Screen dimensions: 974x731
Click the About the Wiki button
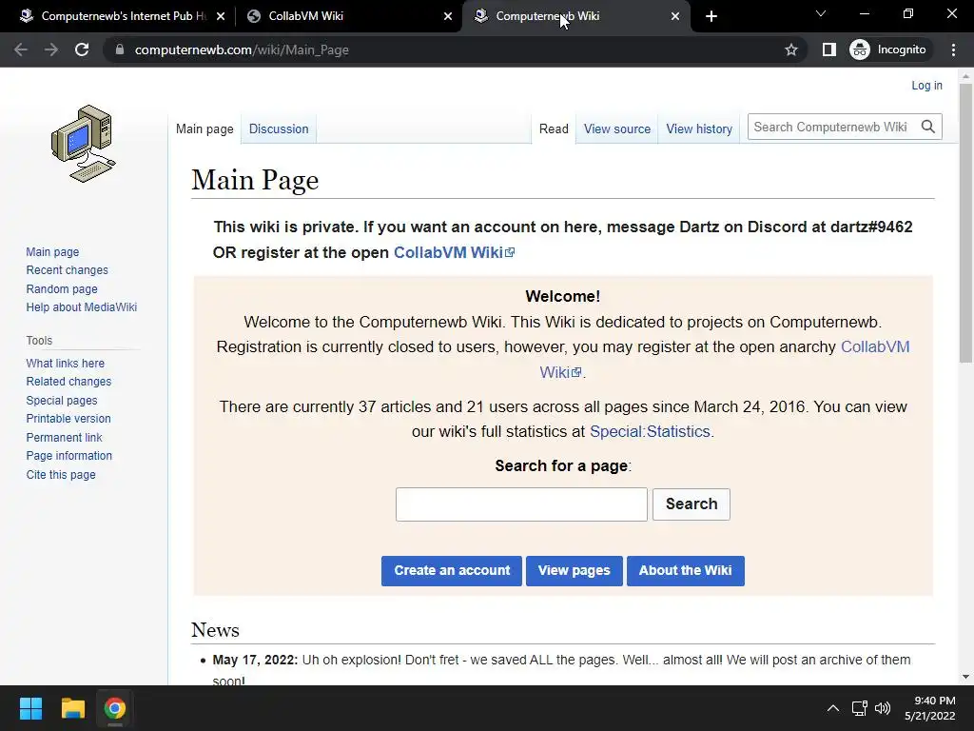click(685, 571)
